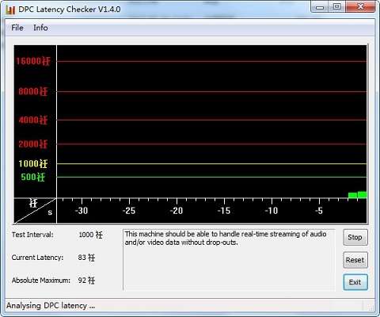Screen dimensions: 380x317
Task: Open the File menu
Action: coord(17,28)
